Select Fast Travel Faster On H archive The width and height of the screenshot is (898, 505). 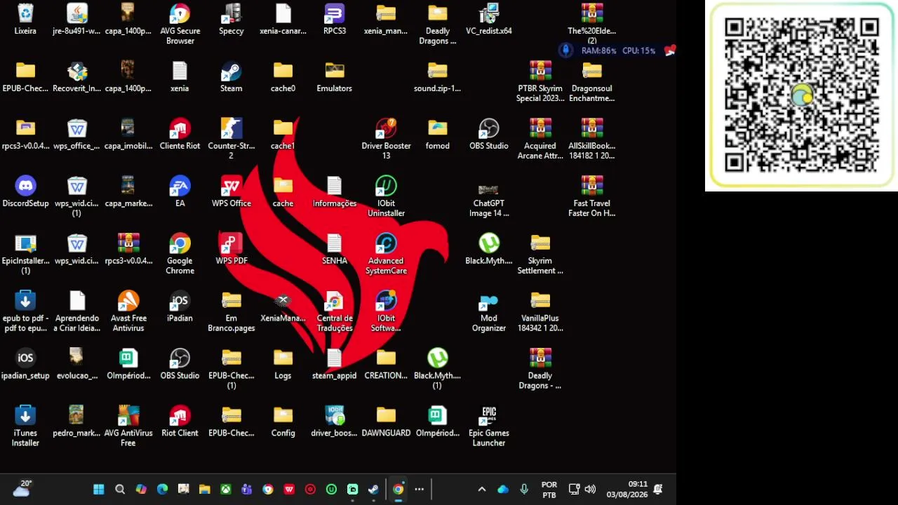(592, 197)
